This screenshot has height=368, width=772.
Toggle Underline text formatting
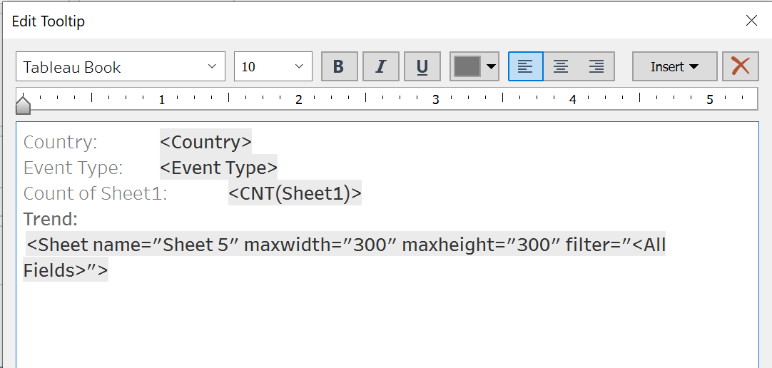[x=422, y=67]
